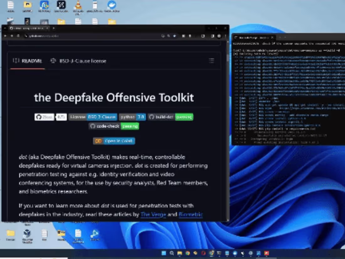Viewport: 345px width, 259px height.
Task: Click the Open in Colab button
Action: (114, 141)
